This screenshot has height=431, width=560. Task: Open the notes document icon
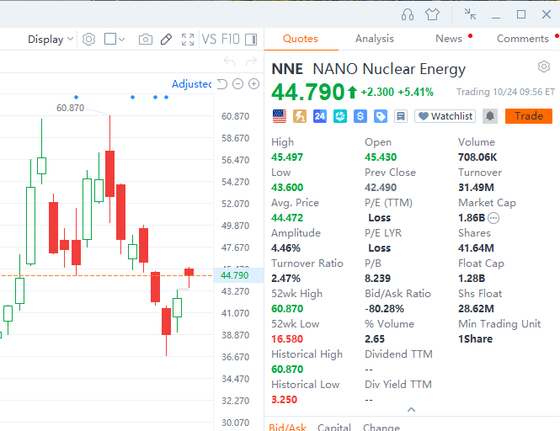point(401,116)
